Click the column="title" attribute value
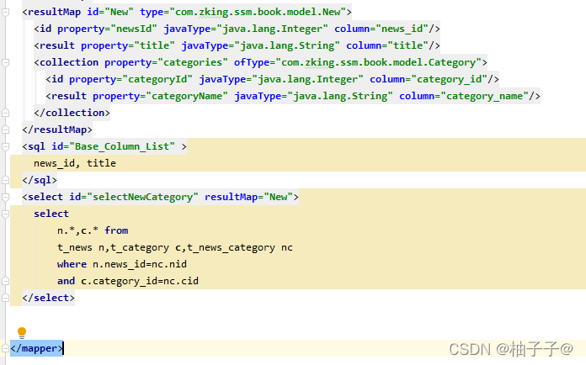This screenshot has width=586, height=365. click(x=387, y=45)
